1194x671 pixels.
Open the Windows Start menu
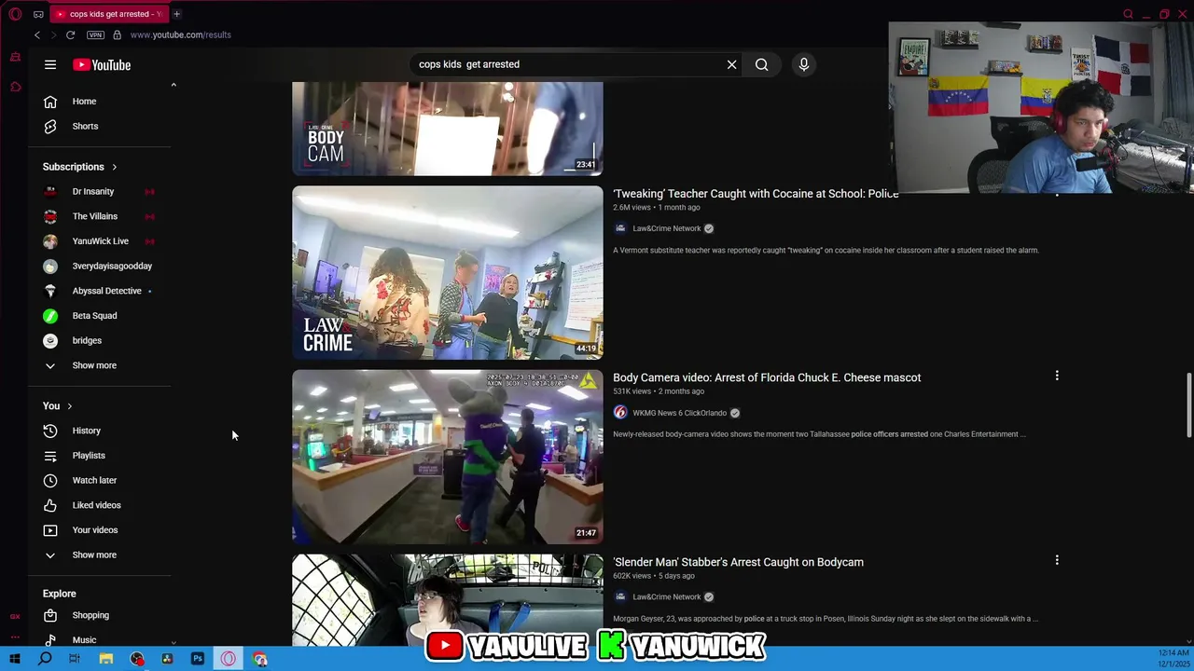point(14,659)
